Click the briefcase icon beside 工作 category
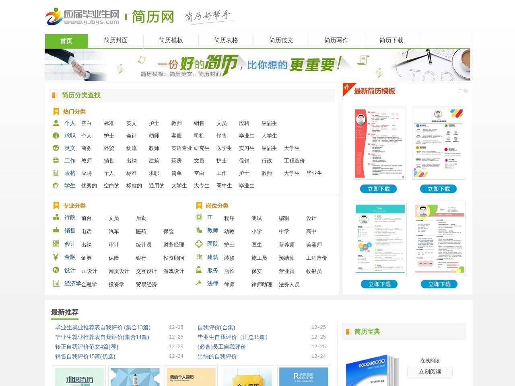This screenshot has height=386, width=515. pyautogui.click(x=56, y=160)
